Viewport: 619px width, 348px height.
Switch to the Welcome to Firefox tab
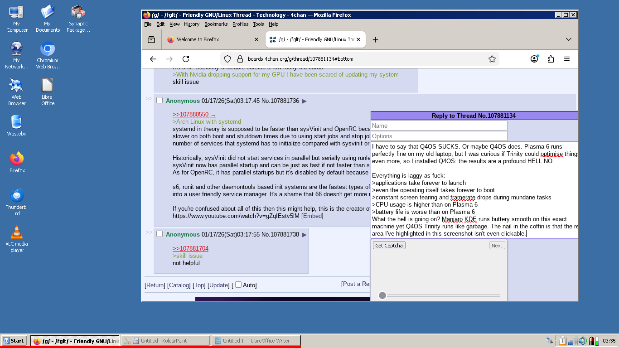click(x=213, y=39)
